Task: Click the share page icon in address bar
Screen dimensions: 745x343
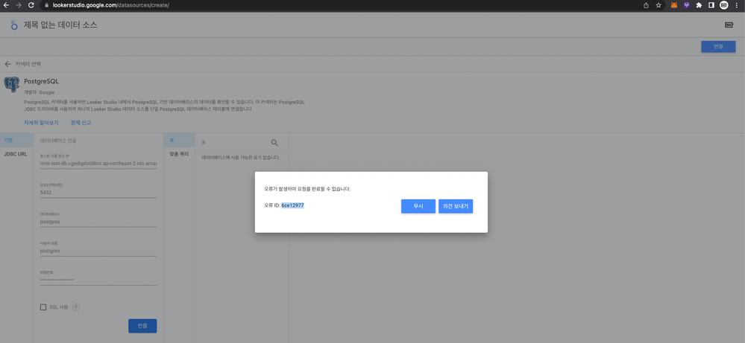Action: [x=646, y=5]
